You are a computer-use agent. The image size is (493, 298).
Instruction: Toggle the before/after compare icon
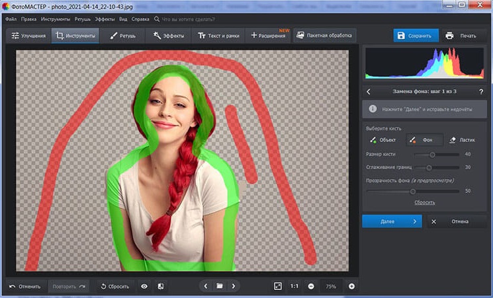coord(161,286)
